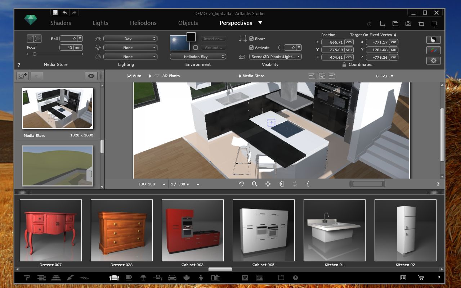Open the 8 FPS dropdown
This screenshot has width=461, height=288.
[385, 76]
